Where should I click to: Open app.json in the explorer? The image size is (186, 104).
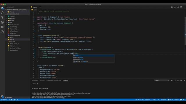coord(12,42)
